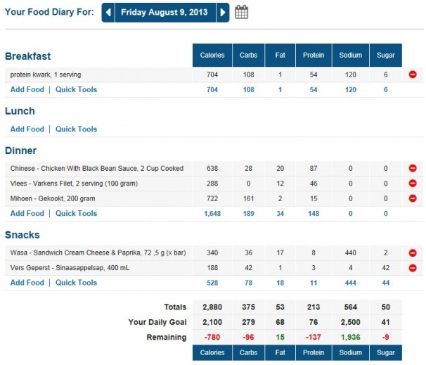Open Mihoen Gekookt food entry
Image resolution: width=426 pixels, height=365 pixels.
click(x=53, y=199)
